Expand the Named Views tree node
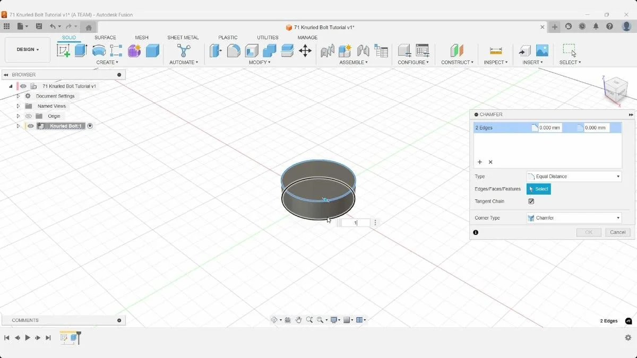 (x=18, y=106)
